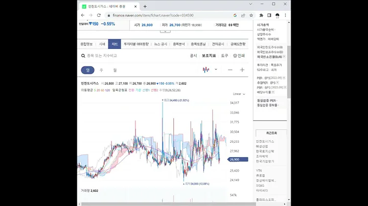The width and height of the screenshot is (368, 206).
Task: Click the address bar URL
Action: [153, 15]
